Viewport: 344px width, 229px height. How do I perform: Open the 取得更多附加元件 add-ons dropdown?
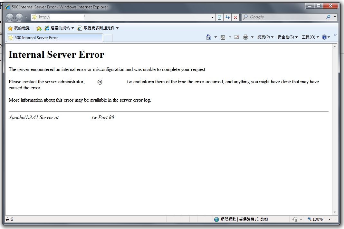tap(98, 28)
